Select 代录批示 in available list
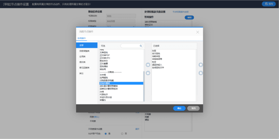Image resolution: width=279 pixels, height=139 pixels. click(121, 94)
